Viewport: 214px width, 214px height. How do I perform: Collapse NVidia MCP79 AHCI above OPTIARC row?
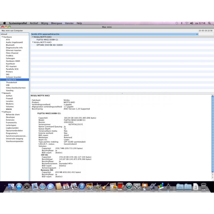pyautogui.click(x=33, y=42)
